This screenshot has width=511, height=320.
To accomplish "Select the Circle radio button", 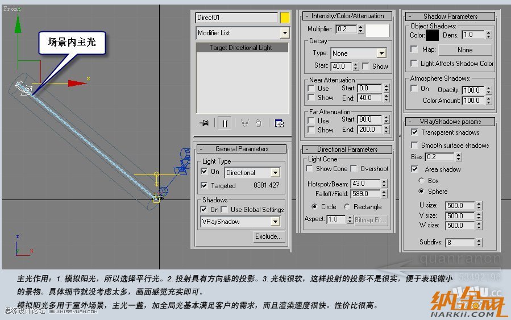I will (x=314, y=206).
